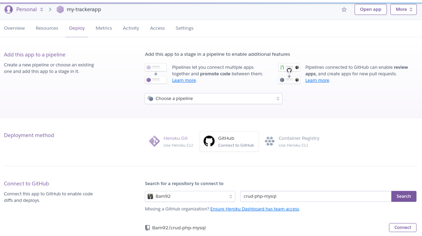Click the repository book icon beside Bam92/crud-php-mysql
This screenshot has height=236, width=422.
(148, 228)
